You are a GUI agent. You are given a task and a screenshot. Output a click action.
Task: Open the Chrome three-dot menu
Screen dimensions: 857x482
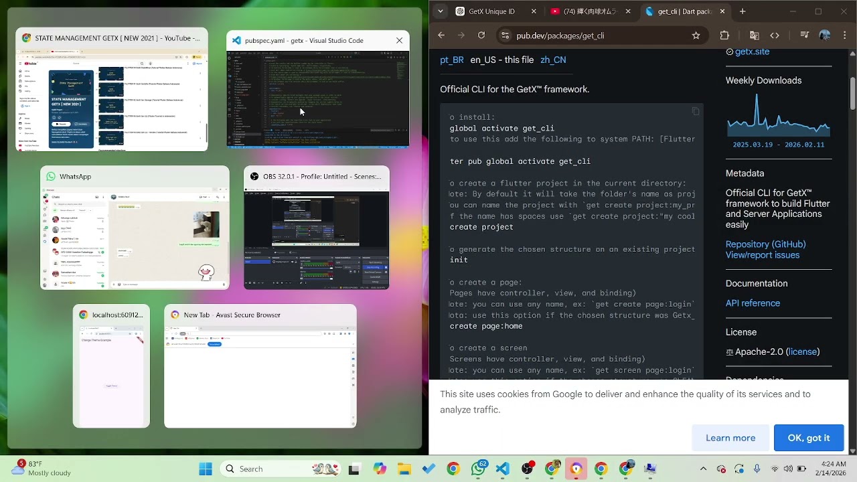click(844, 35)
